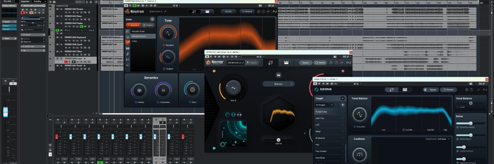Switch to Neutron detailed modules view icon
The image size is (494, 164).
click(x=207, y=11)
